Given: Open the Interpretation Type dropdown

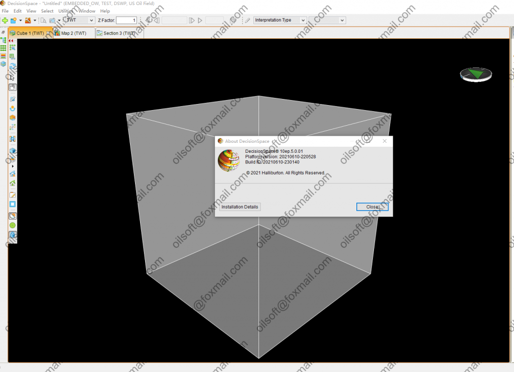Looking at the screenshot, I should (x=280, y=20).
